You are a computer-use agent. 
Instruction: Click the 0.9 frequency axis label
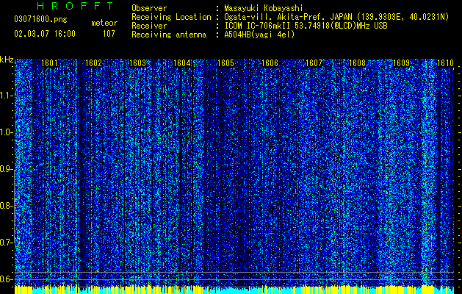click(x=6, y=169)
